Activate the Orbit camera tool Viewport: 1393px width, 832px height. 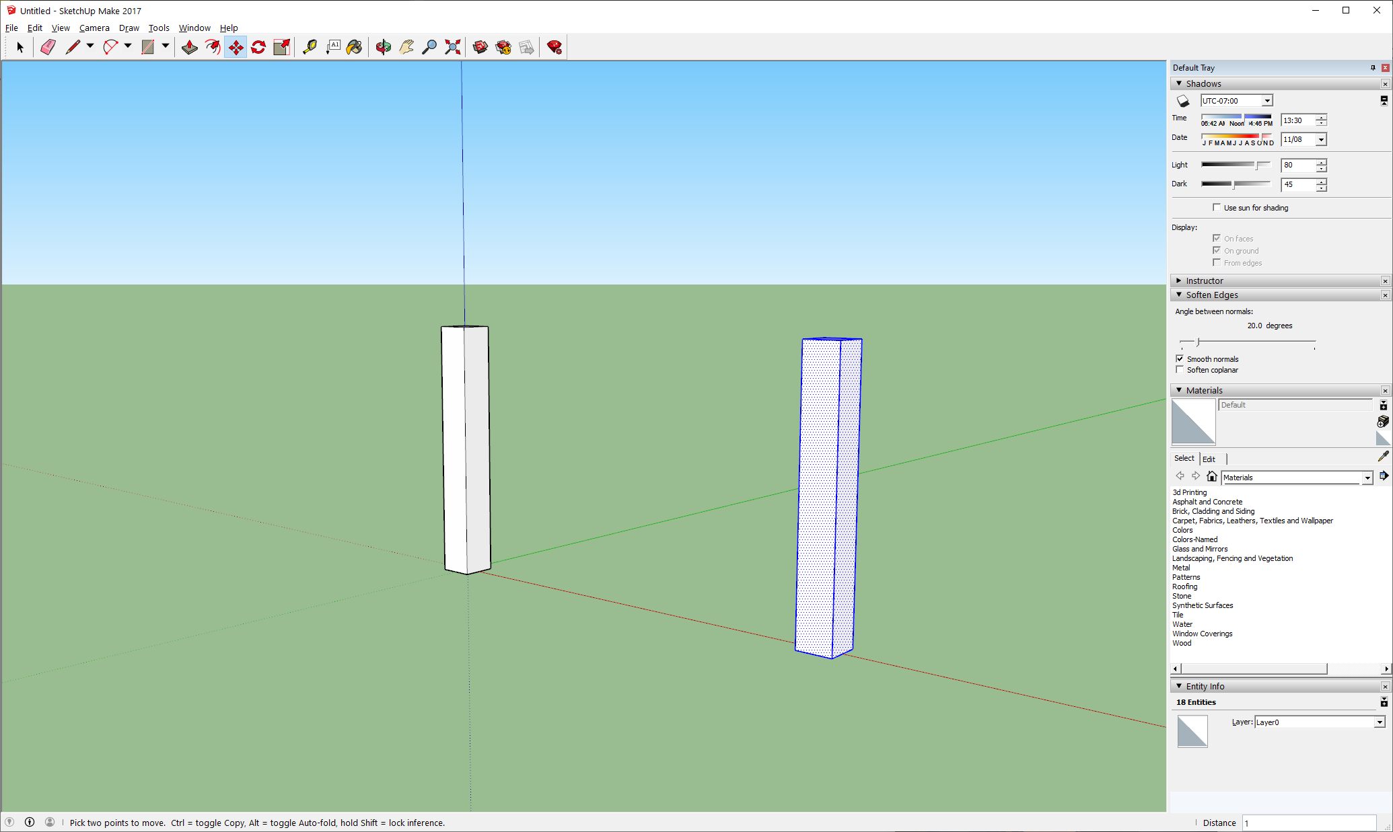point(384,47)
